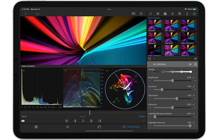Viewport: 218px width, 140px height.
Task: Open the styles grid tab icon
Action: click(165, 14)
